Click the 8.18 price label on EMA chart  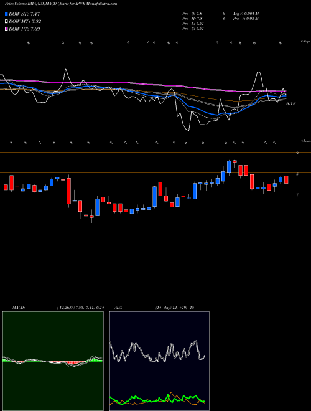291,103
